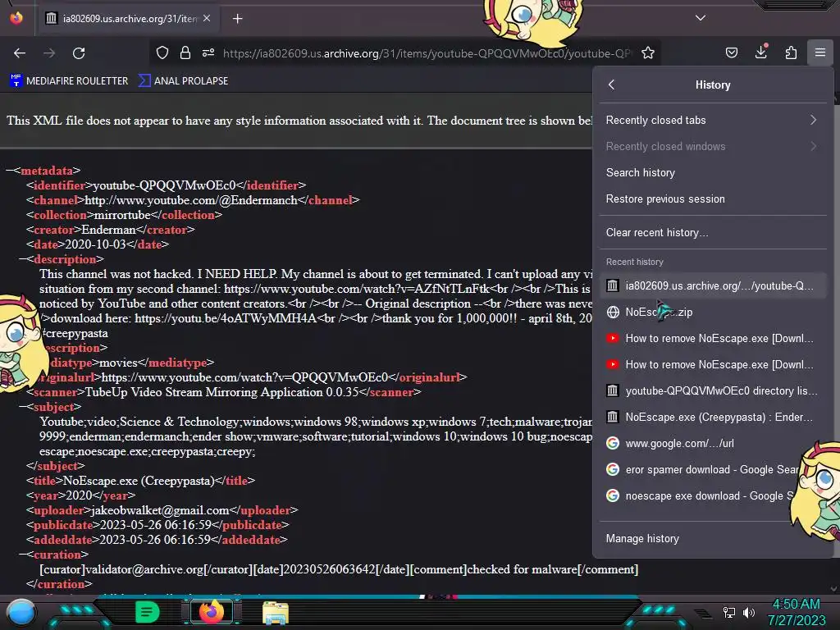Select the ia802609.us.archive.org tab
Screen dimensions: 840x630
click(129, 19)
